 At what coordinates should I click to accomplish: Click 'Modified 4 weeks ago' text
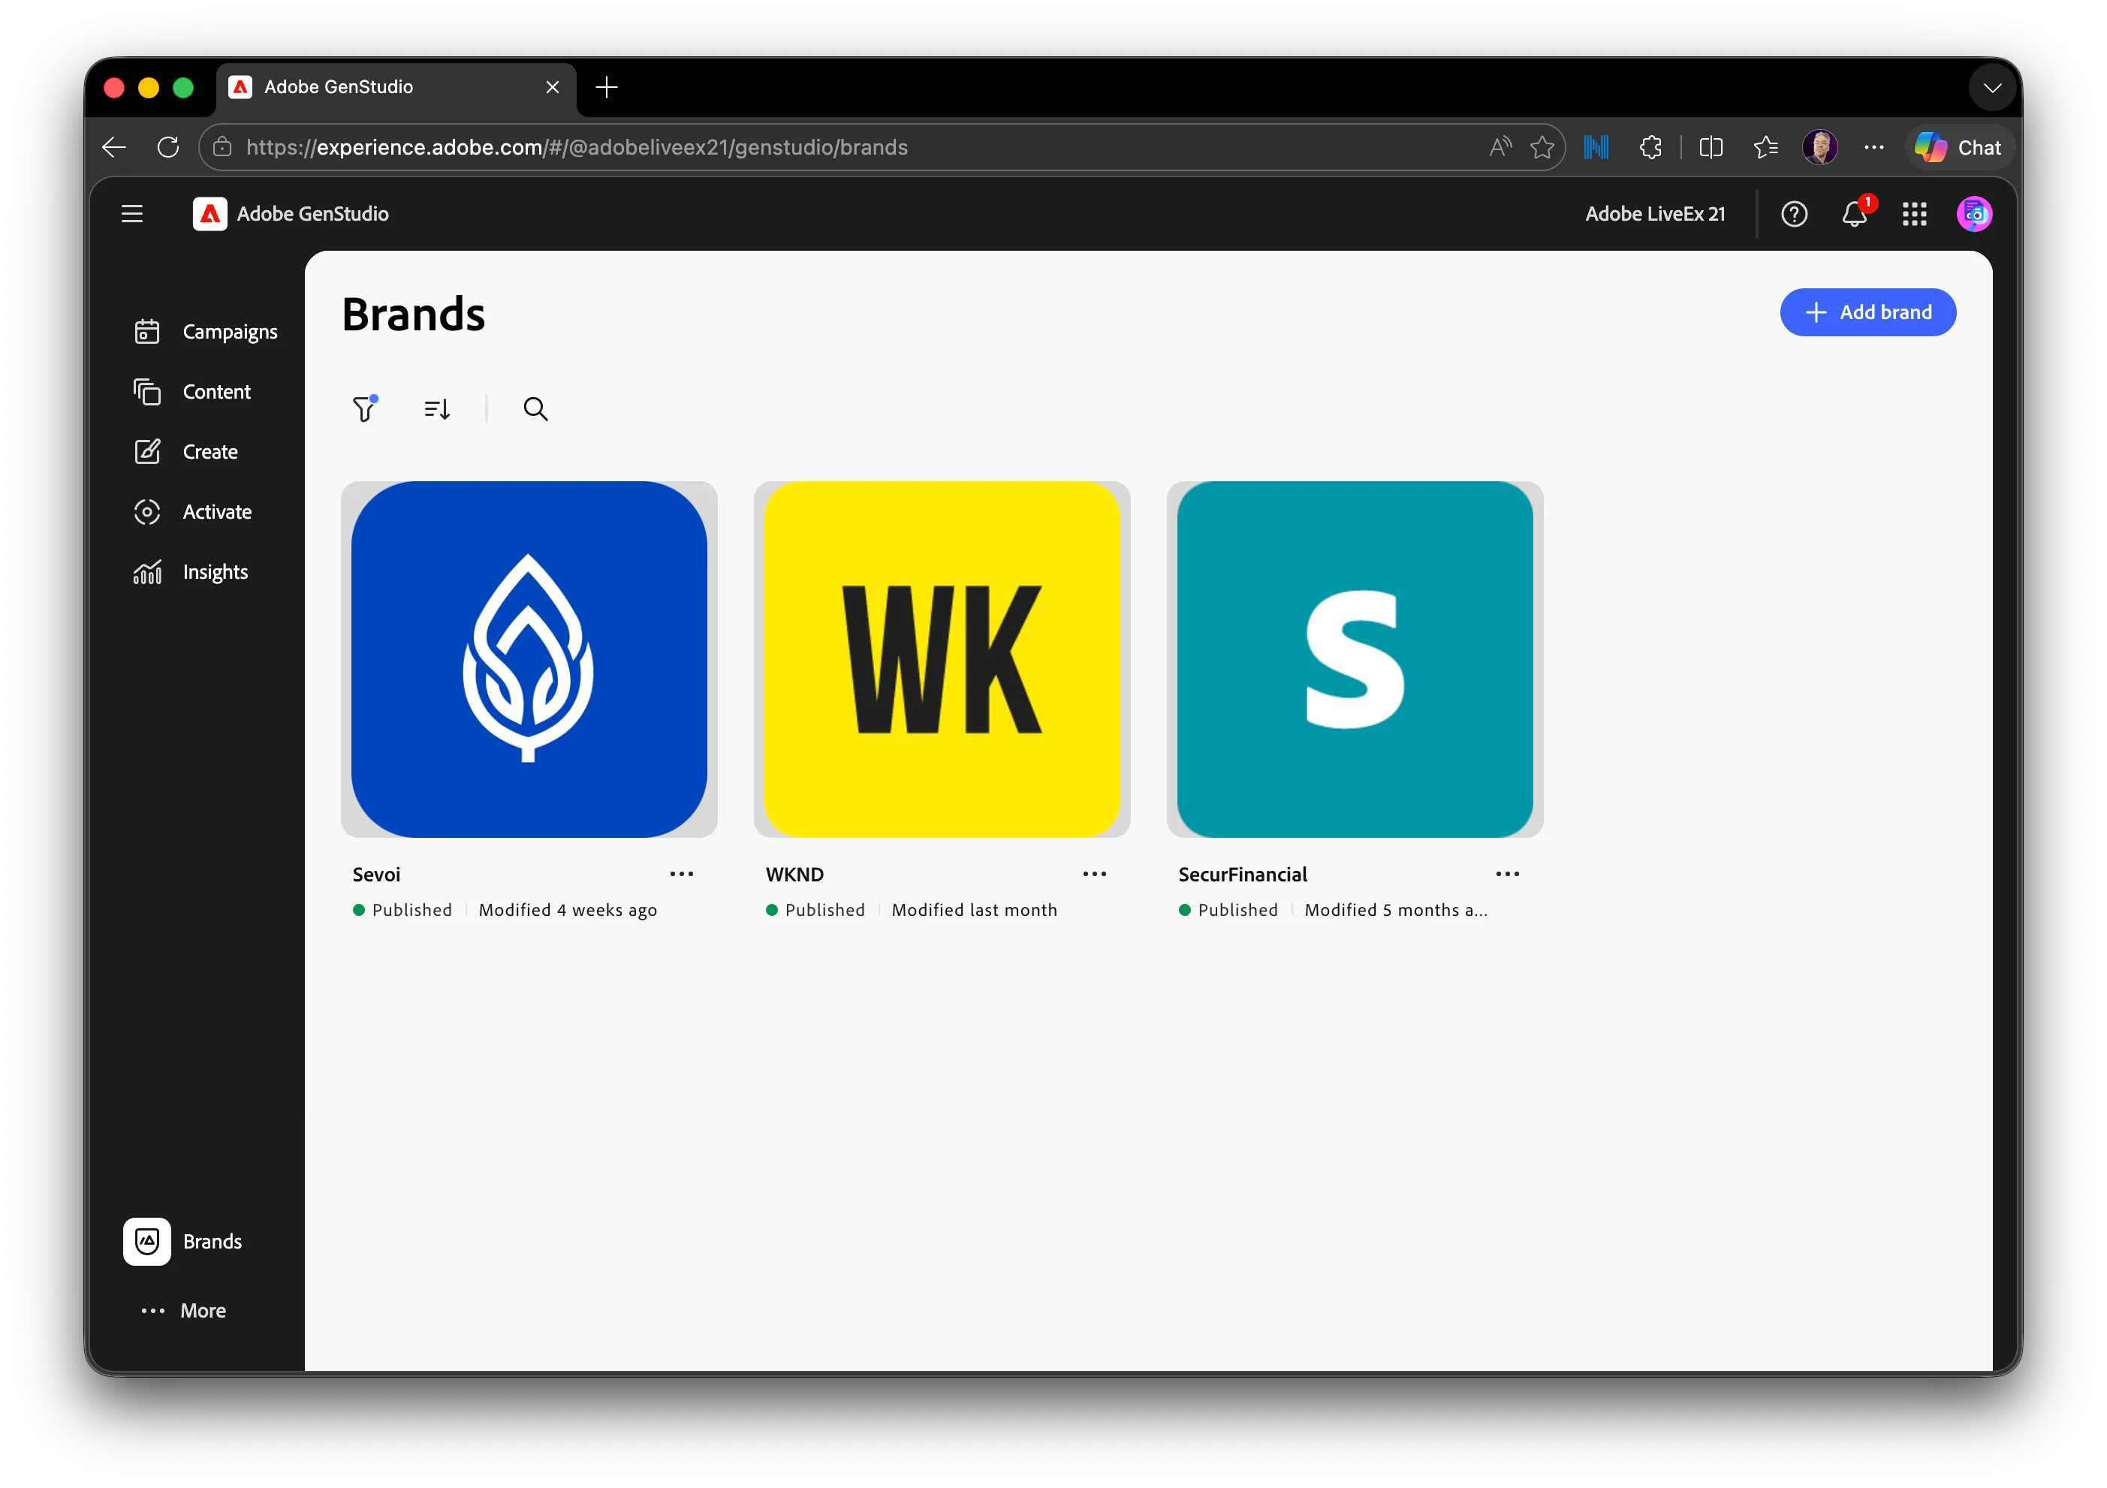568,909
